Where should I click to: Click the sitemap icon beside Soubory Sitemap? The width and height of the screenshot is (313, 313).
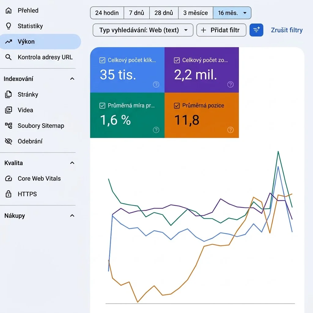(8, 126)
